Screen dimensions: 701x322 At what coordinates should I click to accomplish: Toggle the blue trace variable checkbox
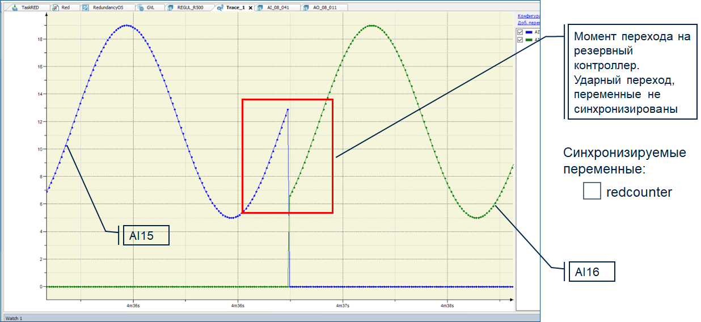click(520, 32)
